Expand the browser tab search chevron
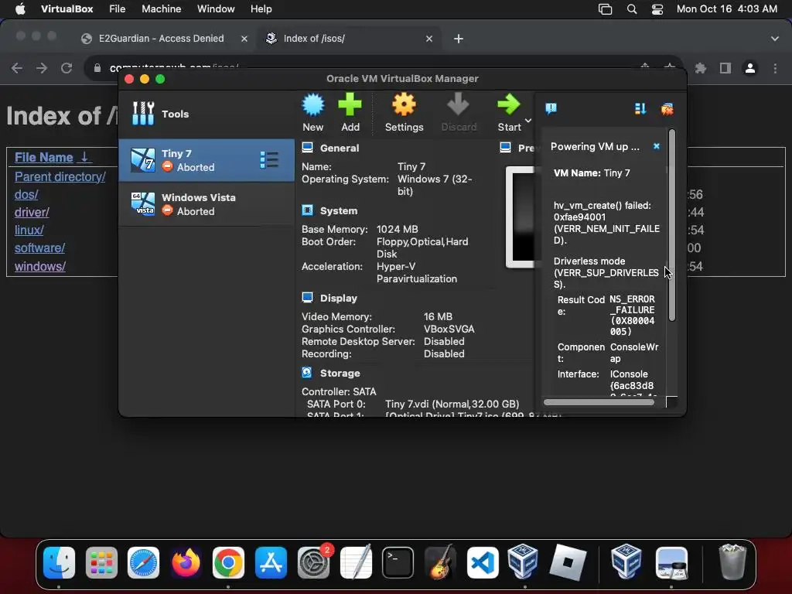 775,39
